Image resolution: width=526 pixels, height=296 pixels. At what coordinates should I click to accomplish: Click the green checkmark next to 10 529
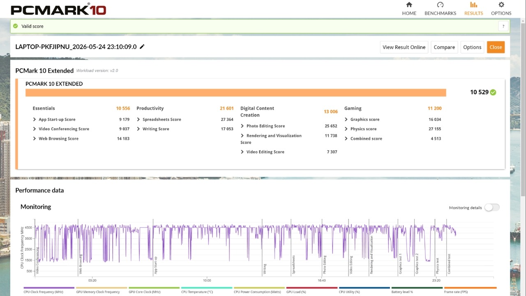[493, 92]
